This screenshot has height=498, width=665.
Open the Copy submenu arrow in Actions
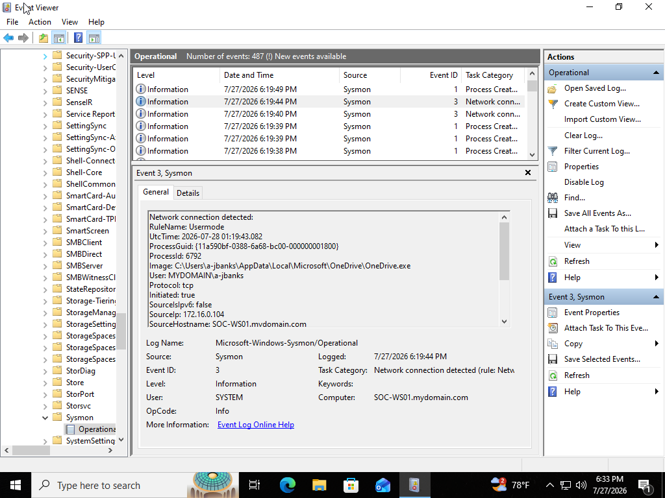point(657,344)
